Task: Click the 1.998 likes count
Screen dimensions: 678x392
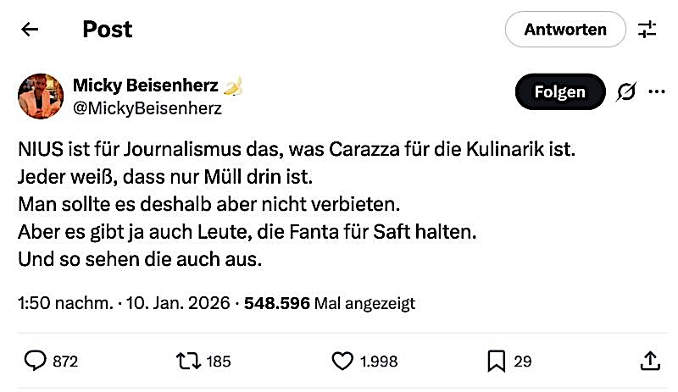Action: coord(379,362)
